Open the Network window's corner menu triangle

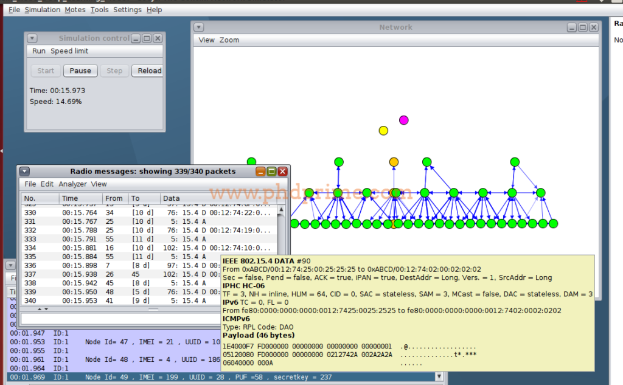pyautogui.click(x=198, y=27)
